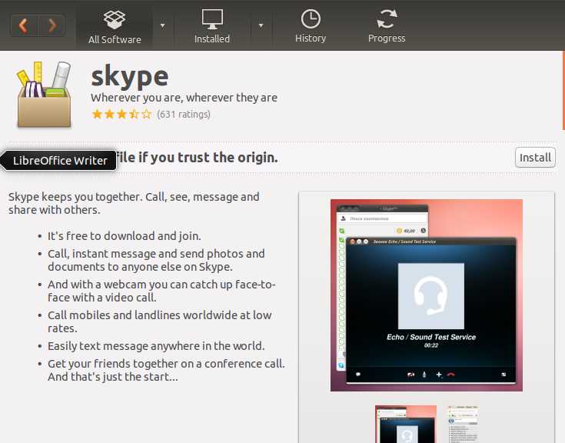Click the skype package box icon

(44, 95)
